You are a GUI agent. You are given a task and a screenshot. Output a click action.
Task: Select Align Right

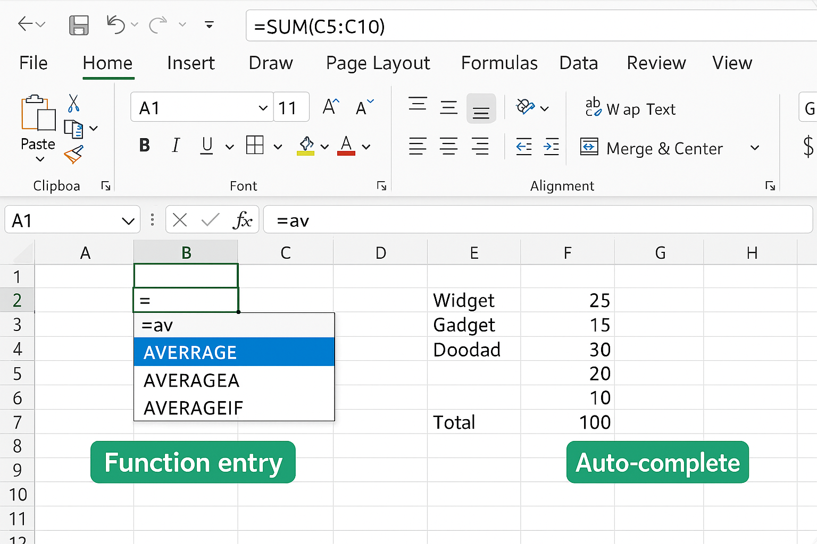480,146
